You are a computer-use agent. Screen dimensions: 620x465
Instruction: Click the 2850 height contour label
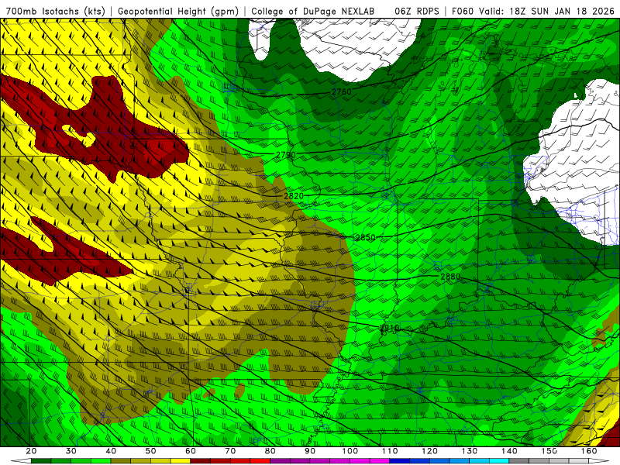click(x=365, y=237)
